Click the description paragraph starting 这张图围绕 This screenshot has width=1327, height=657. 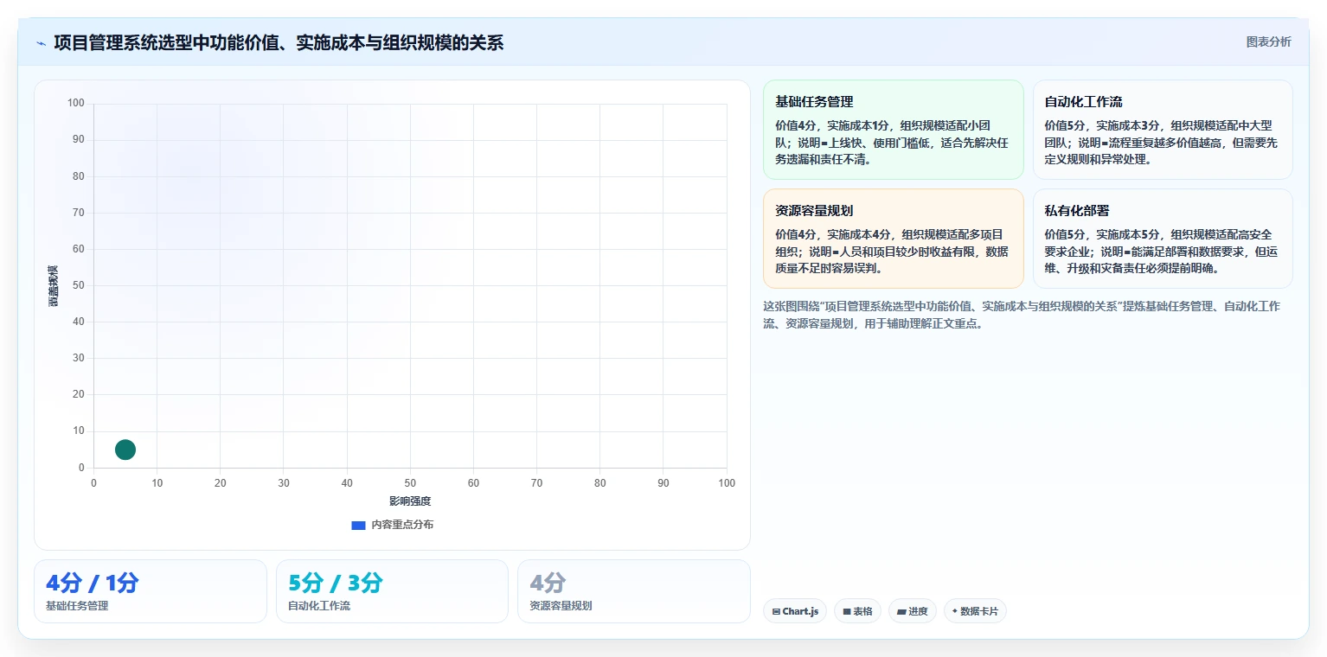pos(1022,316)
